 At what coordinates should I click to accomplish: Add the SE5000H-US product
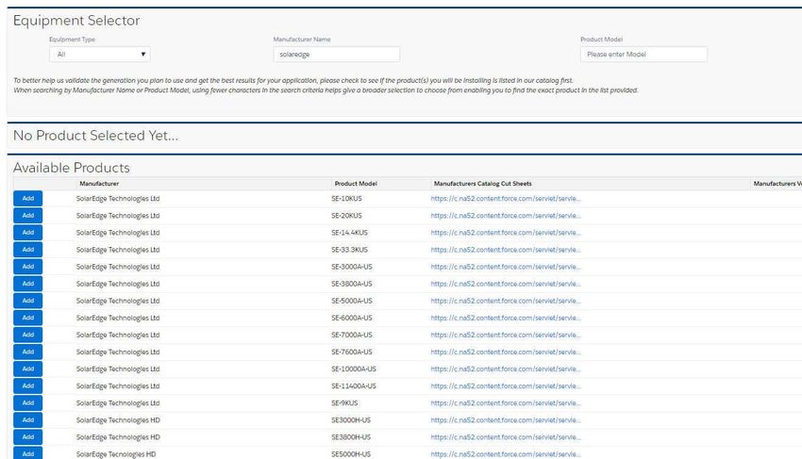coord(28,453)
